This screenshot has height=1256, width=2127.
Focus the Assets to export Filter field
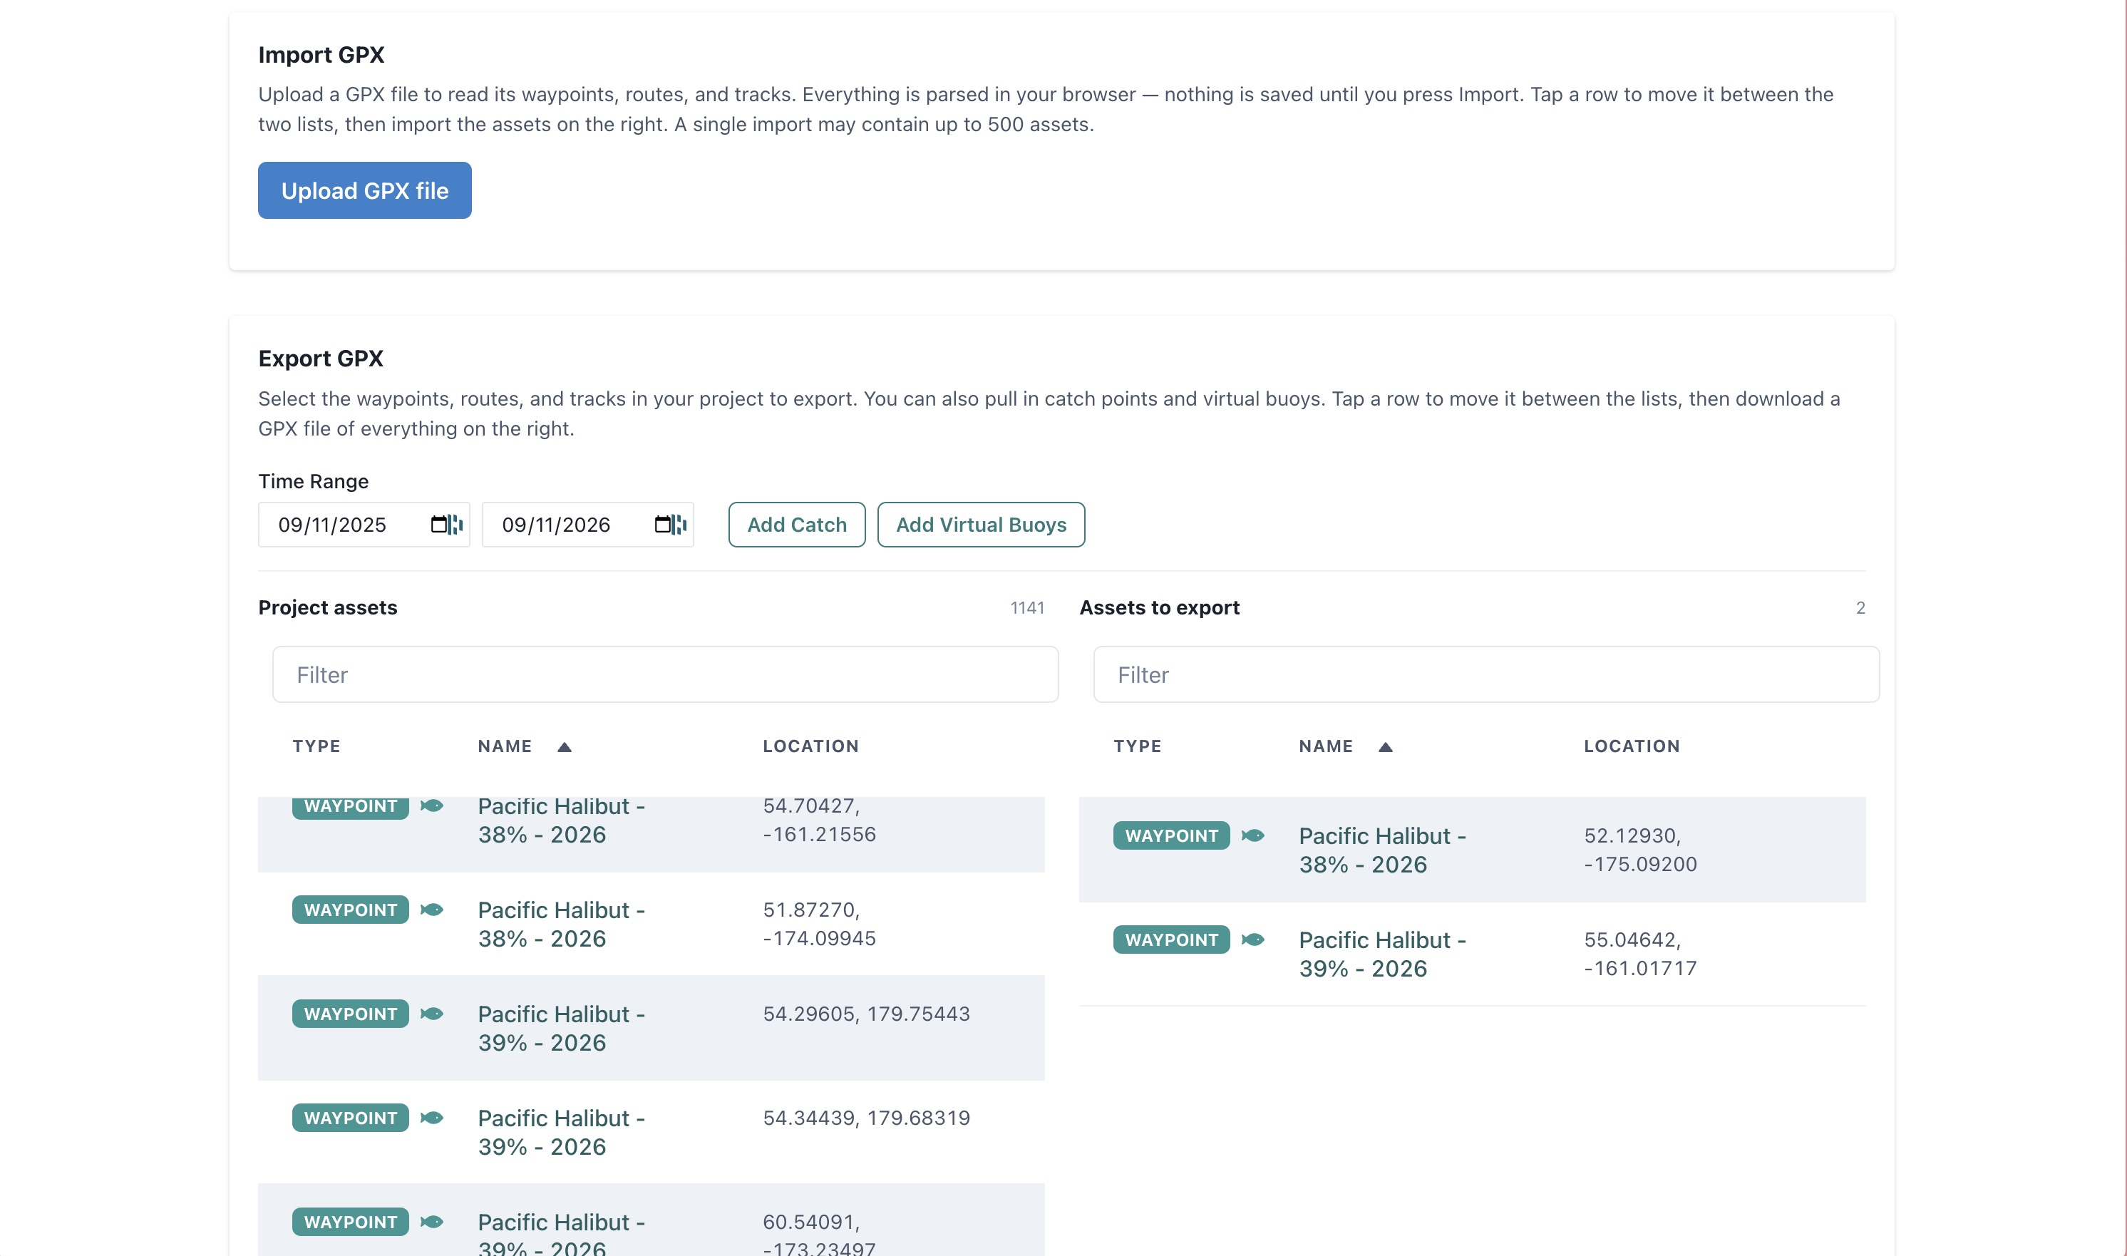pyautogui.click(x=1486, y=674)
